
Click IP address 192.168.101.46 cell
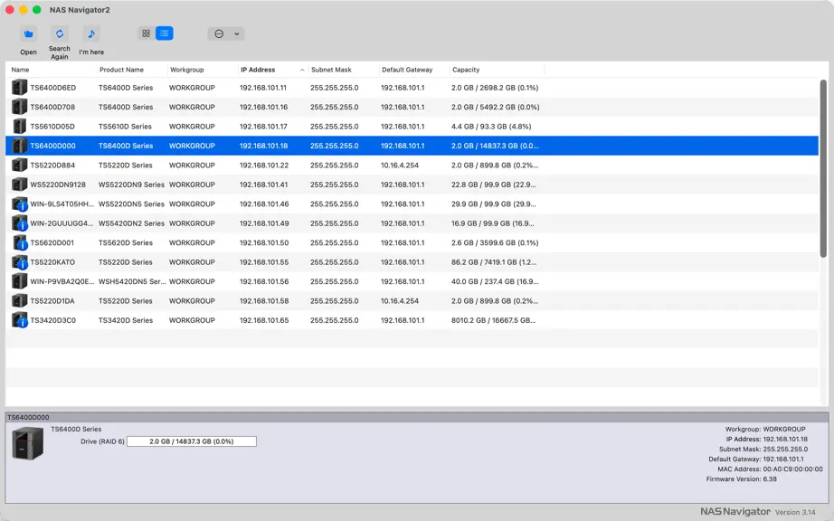click(x=264, y=204)
